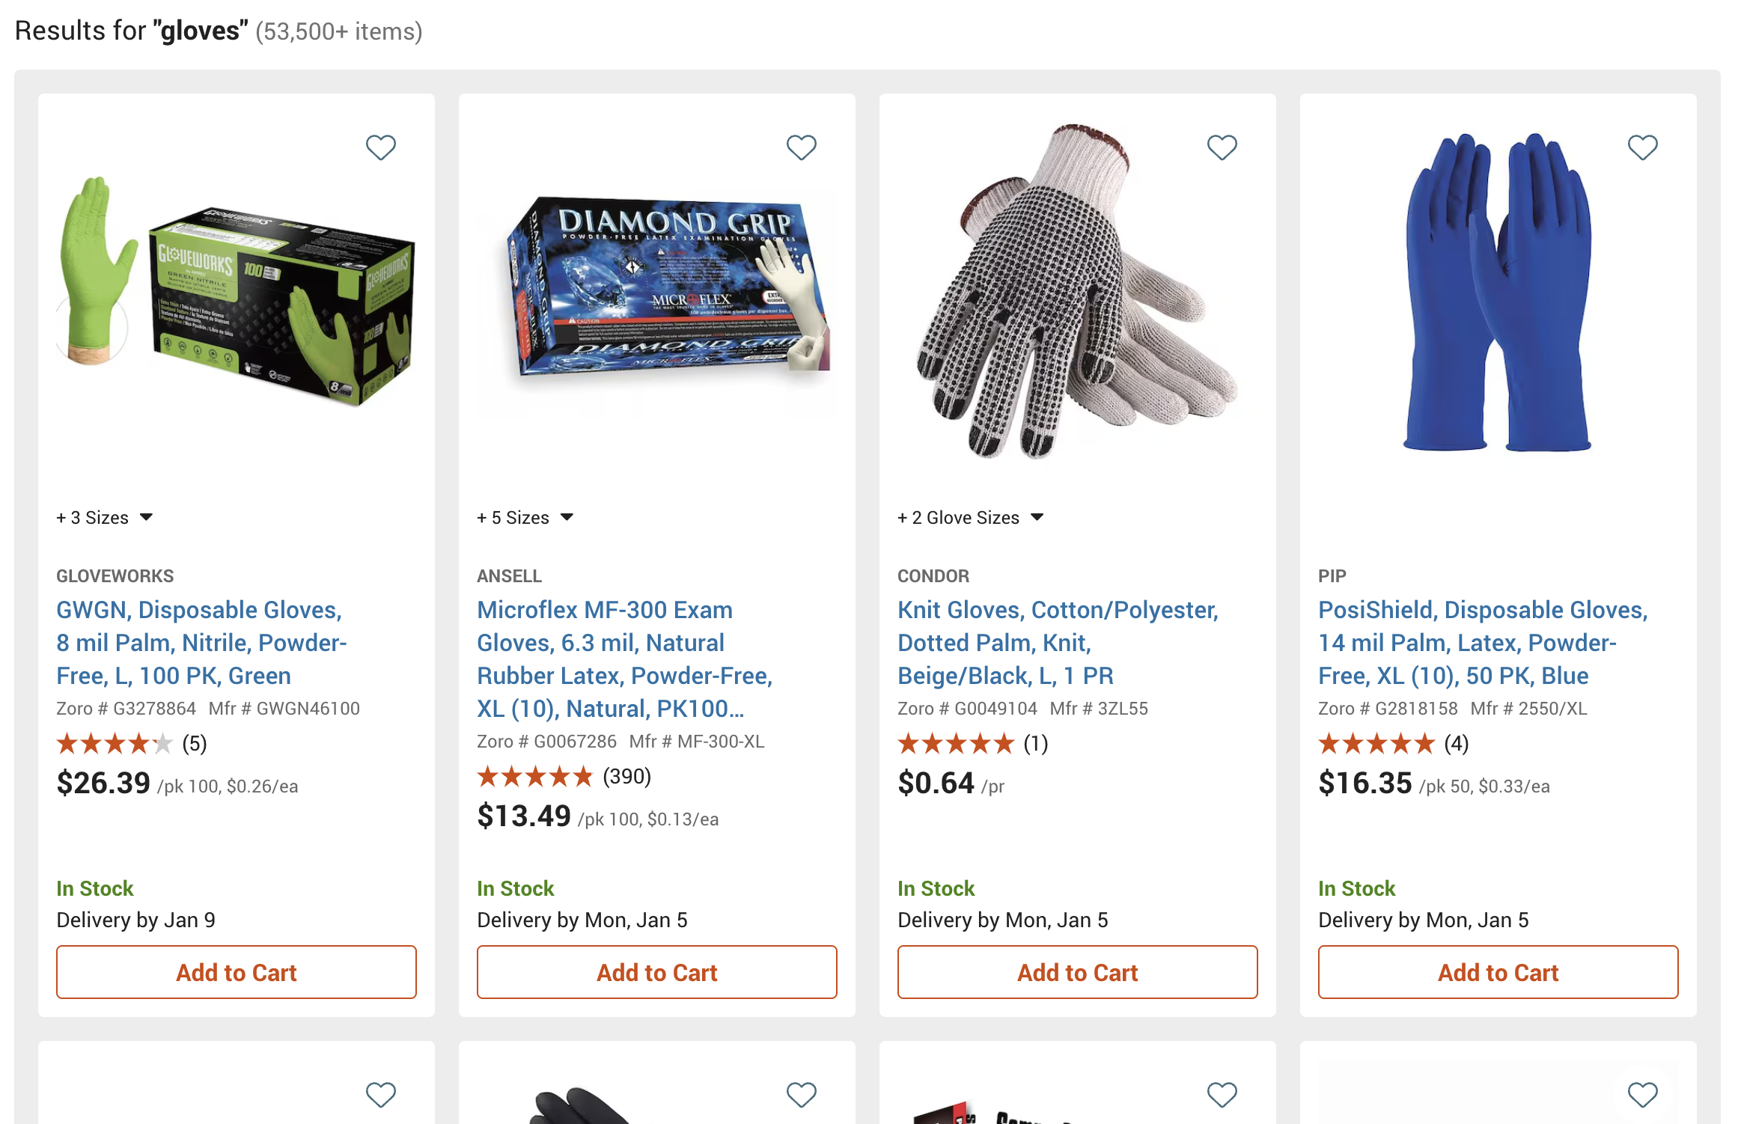Expand '+ 2 Glove Sizes' selector

click(970, 518)
